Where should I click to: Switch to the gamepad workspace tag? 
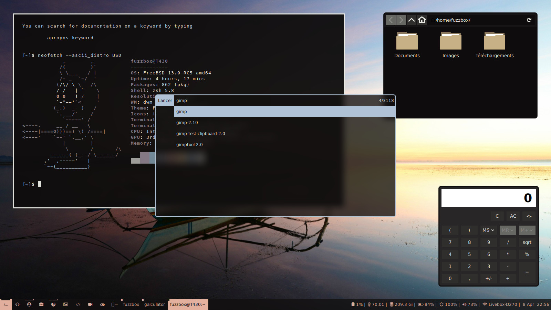(x=102, y=304)
